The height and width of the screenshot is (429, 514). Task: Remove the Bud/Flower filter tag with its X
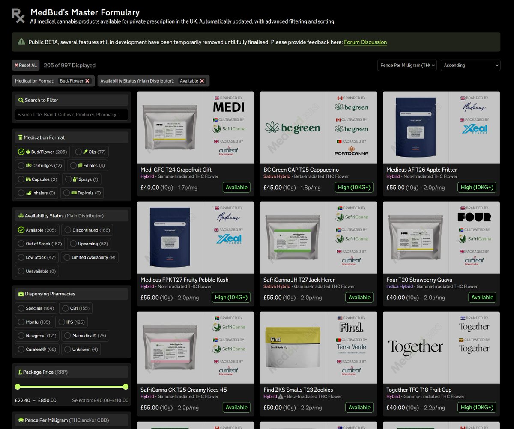[87, 81]
